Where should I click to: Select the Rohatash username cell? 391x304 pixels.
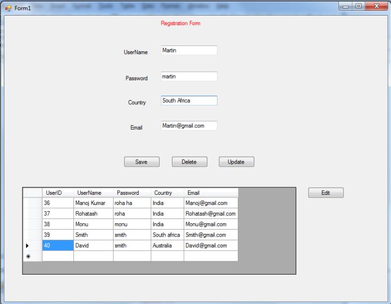click(x=93, y=214)
